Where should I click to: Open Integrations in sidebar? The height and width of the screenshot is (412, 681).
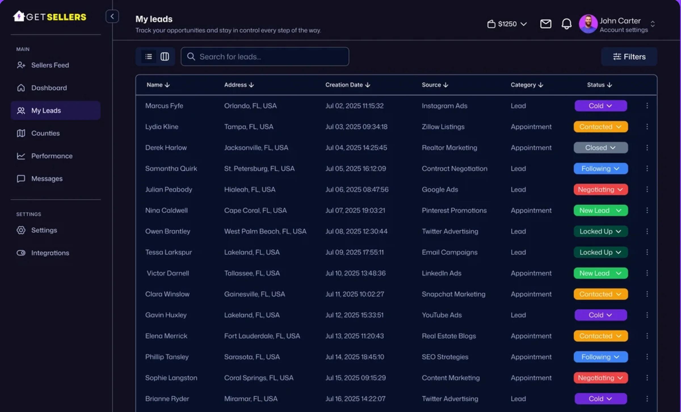[55, 253]
